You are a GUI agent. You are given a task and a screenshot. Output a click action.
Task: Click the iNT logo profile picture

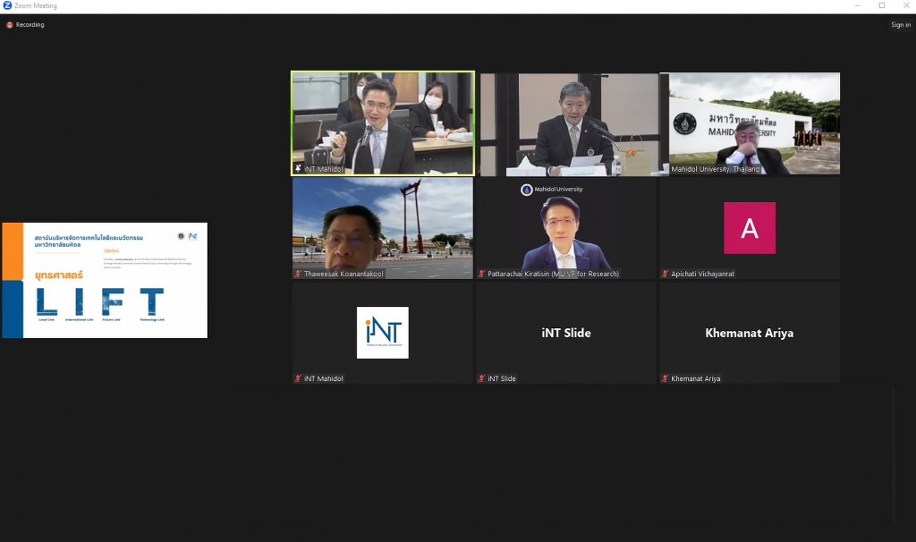click(x=382, y=333)
